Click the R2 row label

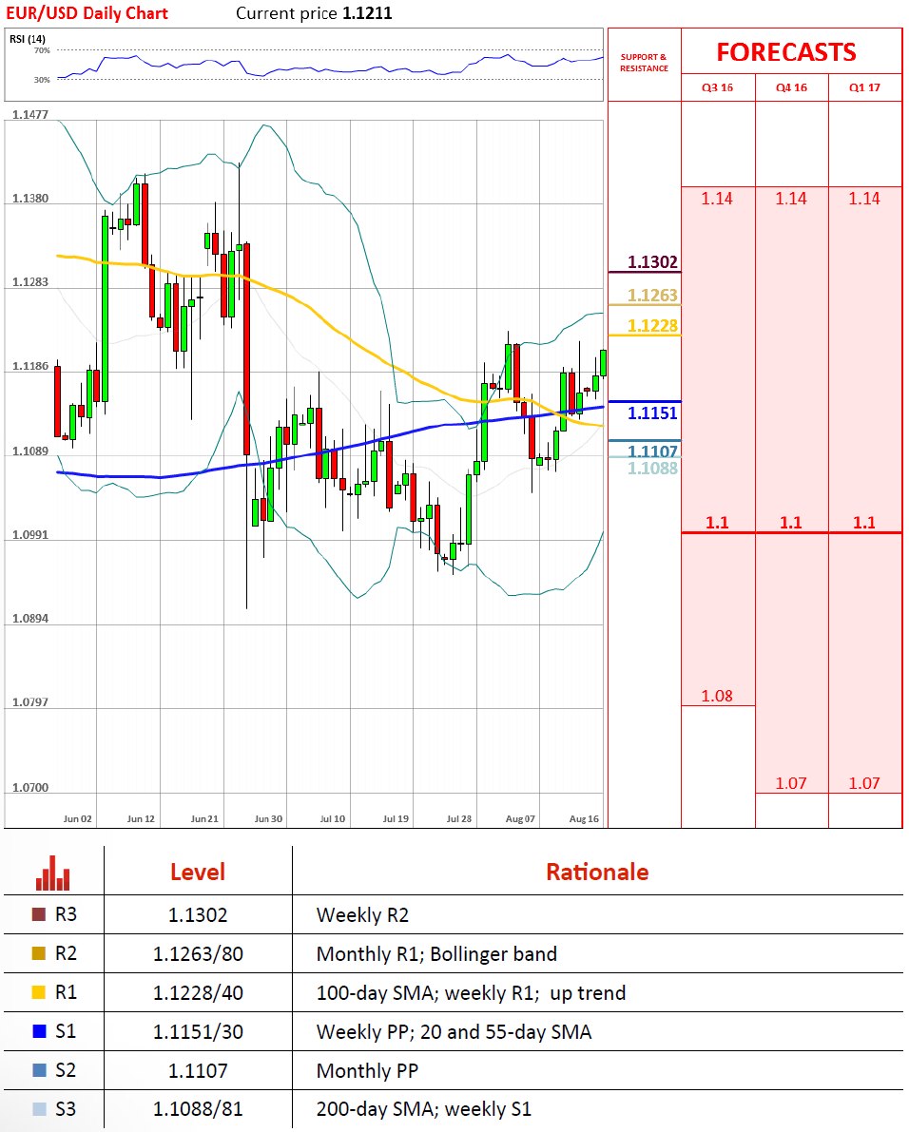click(66, 953)
